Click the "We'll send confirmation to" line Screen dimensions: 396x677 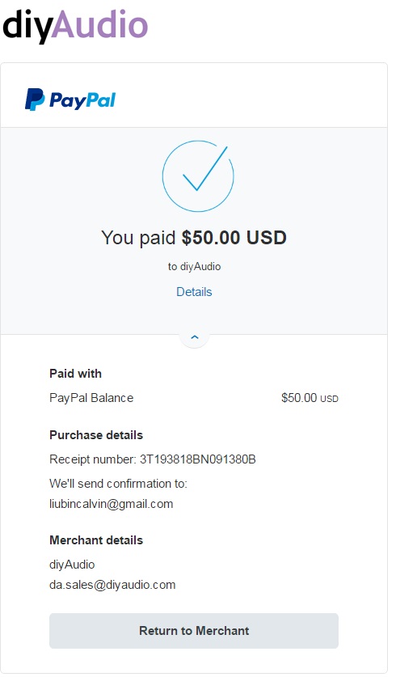click(x=118, y=484)
